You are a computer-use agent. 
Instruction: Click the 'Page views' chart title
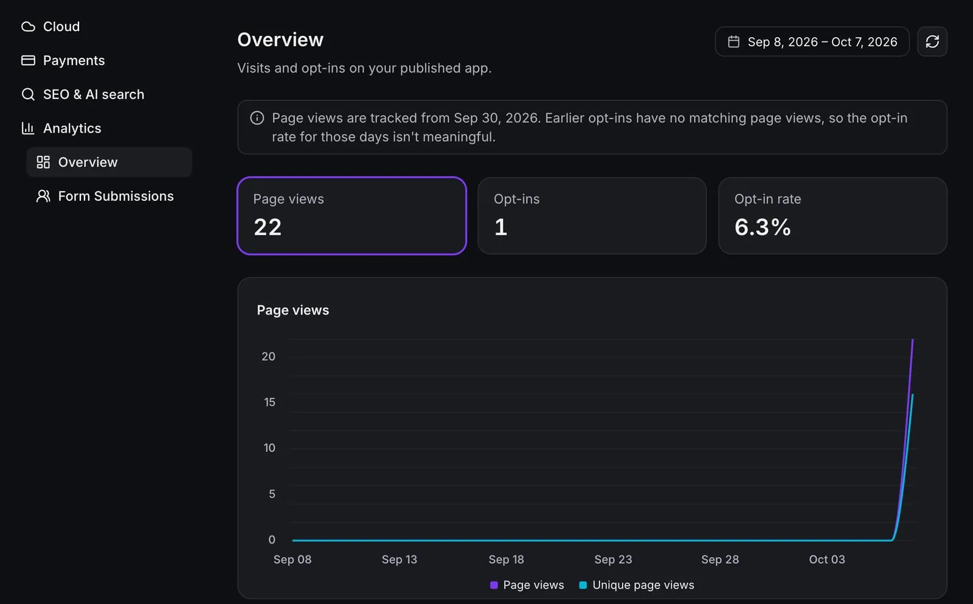(293, 310)
